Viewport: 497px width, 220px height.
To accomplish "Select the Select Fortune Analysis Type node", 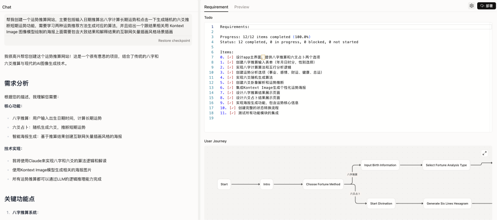I will point(446,165).
